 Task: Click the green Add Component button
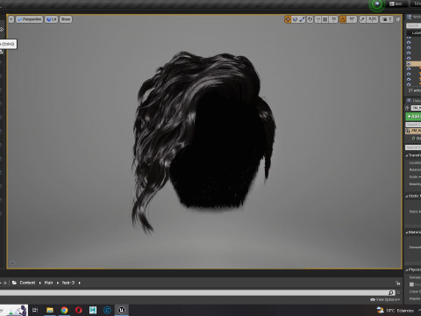[413, 117]
